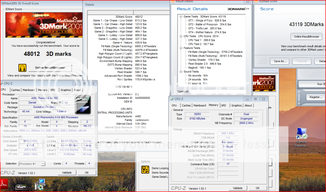The height and width of the screenshot is (192, 326).
Task: Click the 3DMark Score 48012 details row
Action: tap(129, 17)
